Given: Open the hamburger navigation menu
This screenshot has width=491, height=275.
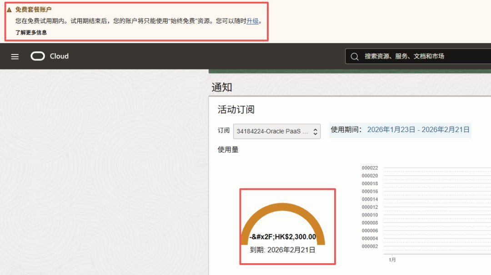Looking at the screenshot, I should click(x=15, y=57).
